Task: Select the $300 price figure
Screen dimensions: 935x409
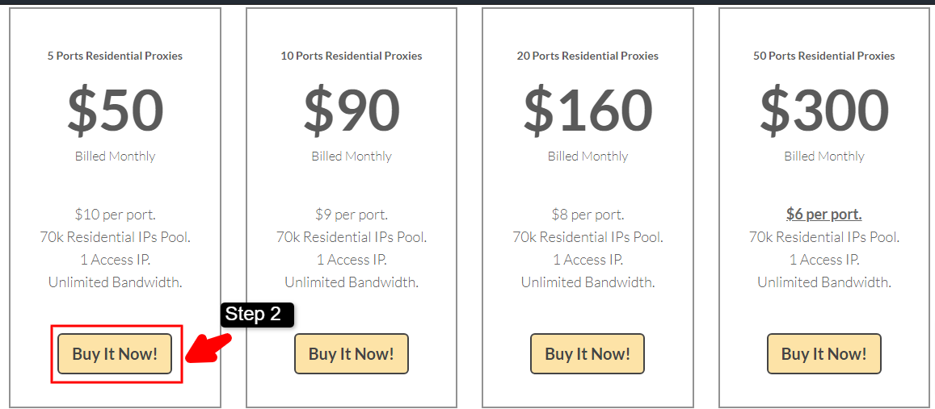Action: click(x=823, y=111)
